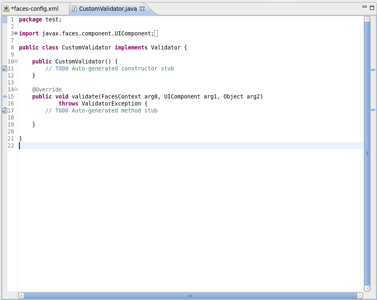Click the Java file icon on CustomValidator tab
The width and height of the screenshot is (377, 300).
point(74,9)
